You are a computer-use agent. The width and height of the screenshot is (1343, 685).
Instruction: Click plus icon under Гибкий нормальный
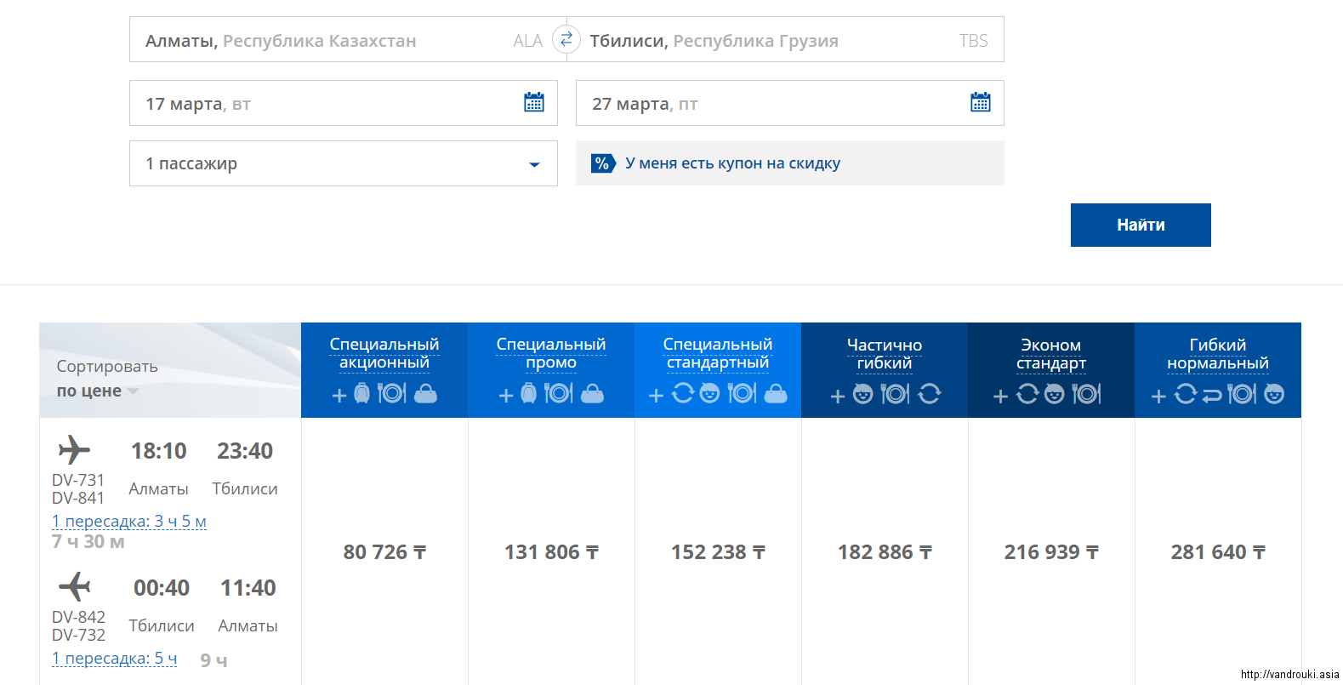click(1158, 396)
